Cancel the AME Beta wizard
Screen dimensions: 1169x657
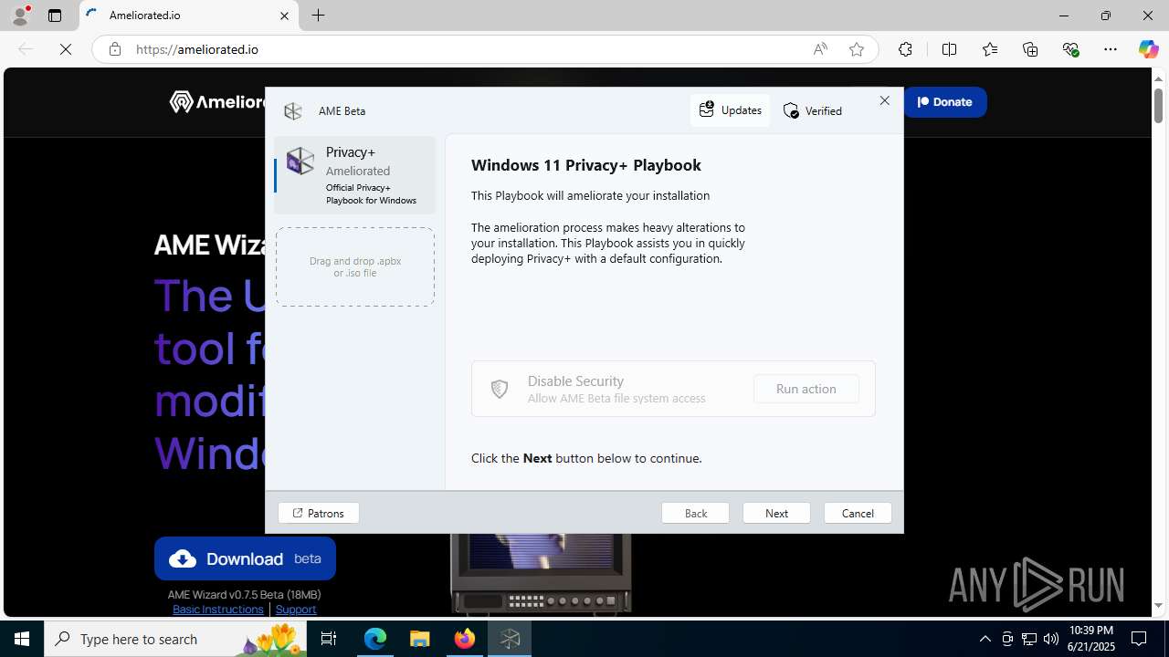click(858, 513)
